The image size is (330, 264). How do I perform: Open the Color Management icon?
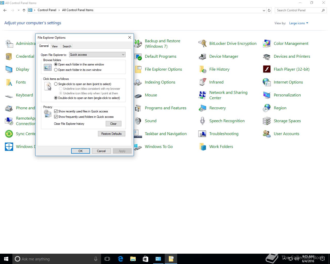point(267,44)
